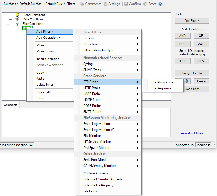Screen dimensions: 217x196
Task: Choose Extended IP Property filter
Action: [98, 185]
